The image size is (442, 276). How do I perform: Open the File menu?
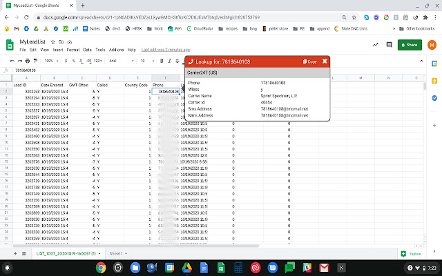[23, 50]
